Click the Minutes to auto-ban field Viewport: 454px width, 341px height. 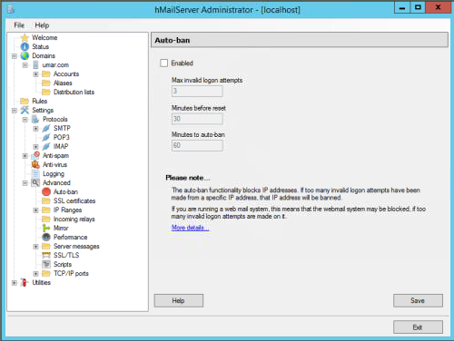point(197,145)
